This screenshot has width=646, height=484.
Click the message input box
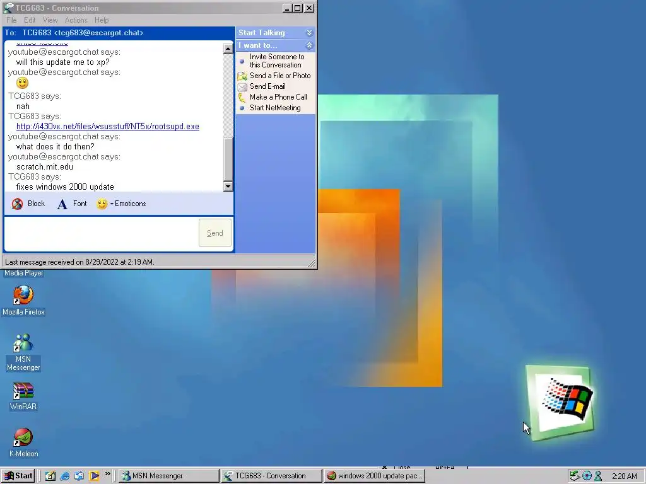click(101, 233)
